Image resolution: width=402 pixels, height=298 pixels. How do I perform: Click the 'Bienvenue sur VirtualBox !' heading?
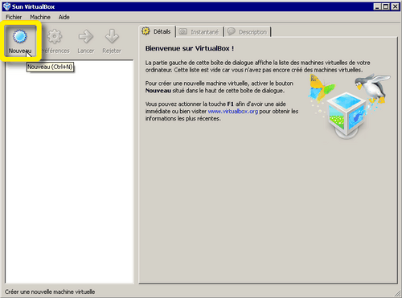coord(190,48)
